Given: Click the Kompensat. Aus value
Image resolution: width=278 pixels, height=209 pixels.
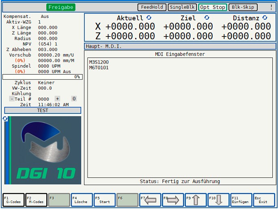Looking at the screenshot, I should pos(45,17).
